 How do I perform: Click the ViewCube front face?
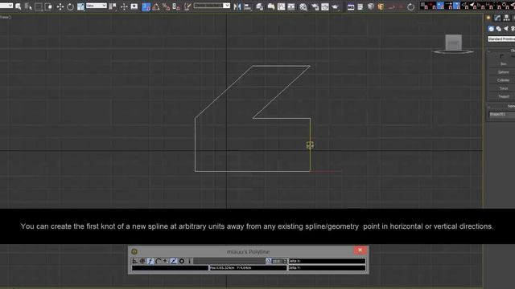[x=453, y=43]
